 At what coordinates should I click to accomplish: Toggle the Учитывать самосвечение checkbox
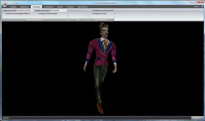pos(37,13)
